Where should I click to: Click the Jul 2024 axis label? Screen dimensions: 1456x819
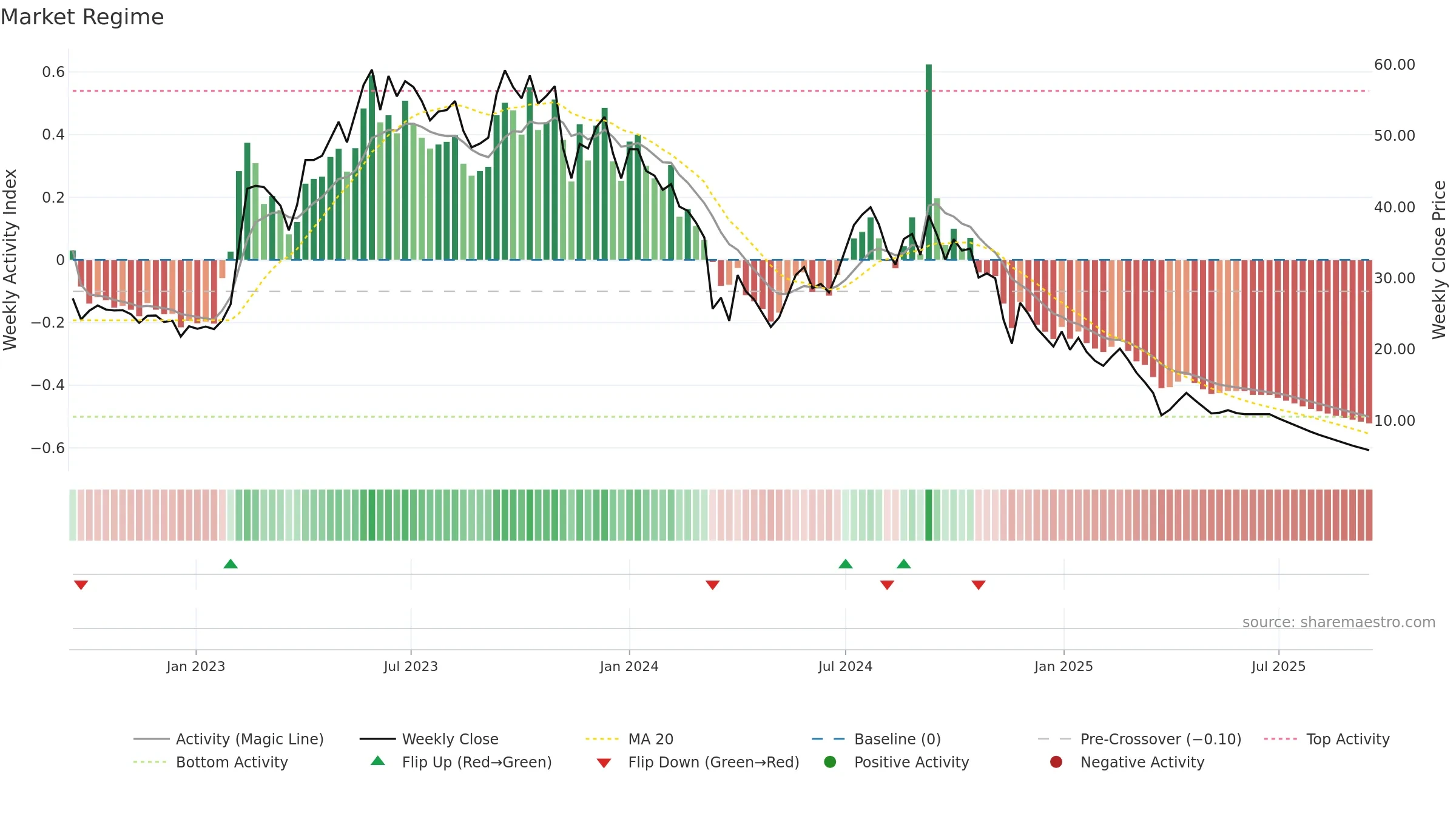click(x=845, y=666)
